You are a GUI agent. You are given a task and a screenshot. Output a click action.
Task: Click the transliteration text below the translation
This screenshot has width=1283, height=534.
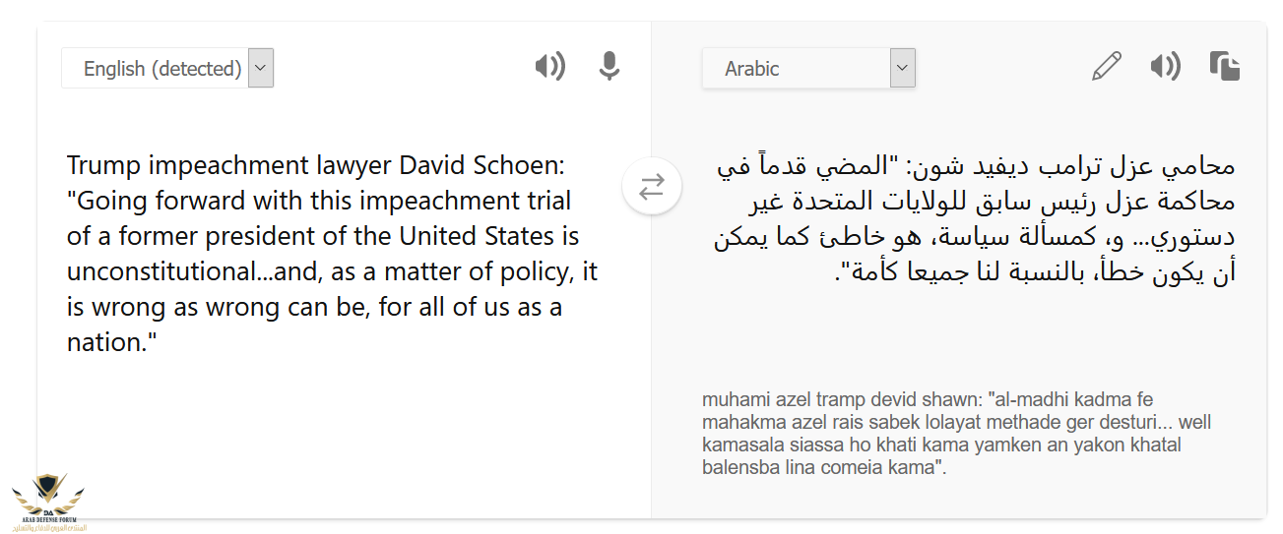click(x=957, y=433)
